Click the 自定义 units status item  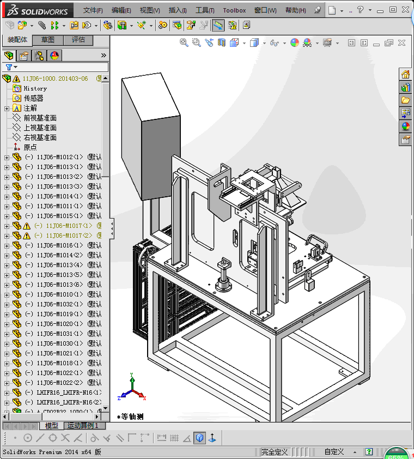click(334, 452)
